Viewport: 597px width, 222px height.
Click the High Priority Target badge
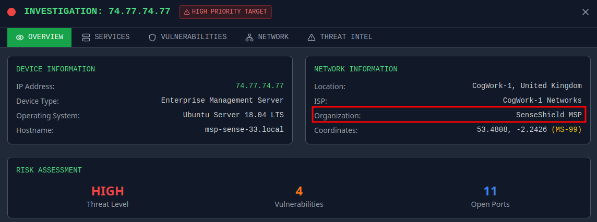pyautogui.click(x=225, y=12)
